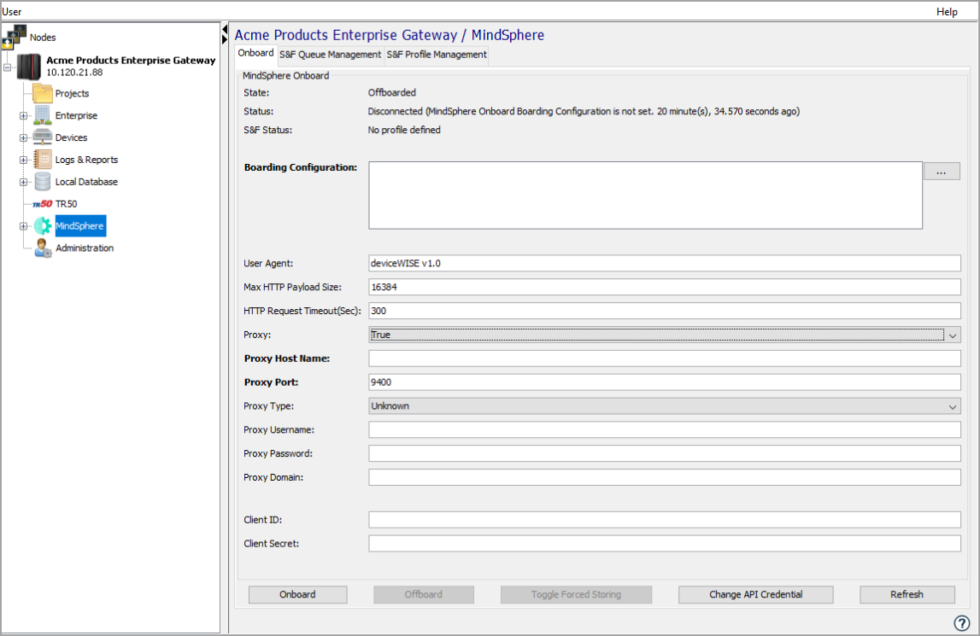
Task: Click the Nodes icon in the tree
Action: [x=14, y=37]
